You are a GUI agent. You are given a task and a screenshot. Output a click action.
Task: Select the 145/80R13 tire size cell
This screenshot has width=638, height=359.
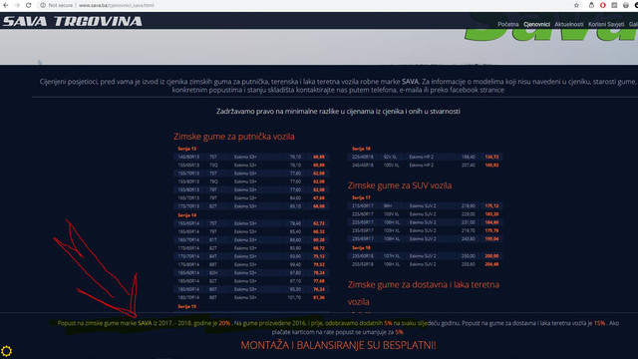pyautogui.click(x=188, y=157)
